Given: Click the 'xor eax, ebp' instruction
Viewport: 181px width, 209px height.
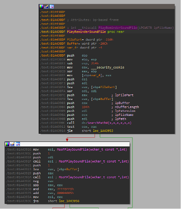Looking at the screenshot, I should (82, 71).
